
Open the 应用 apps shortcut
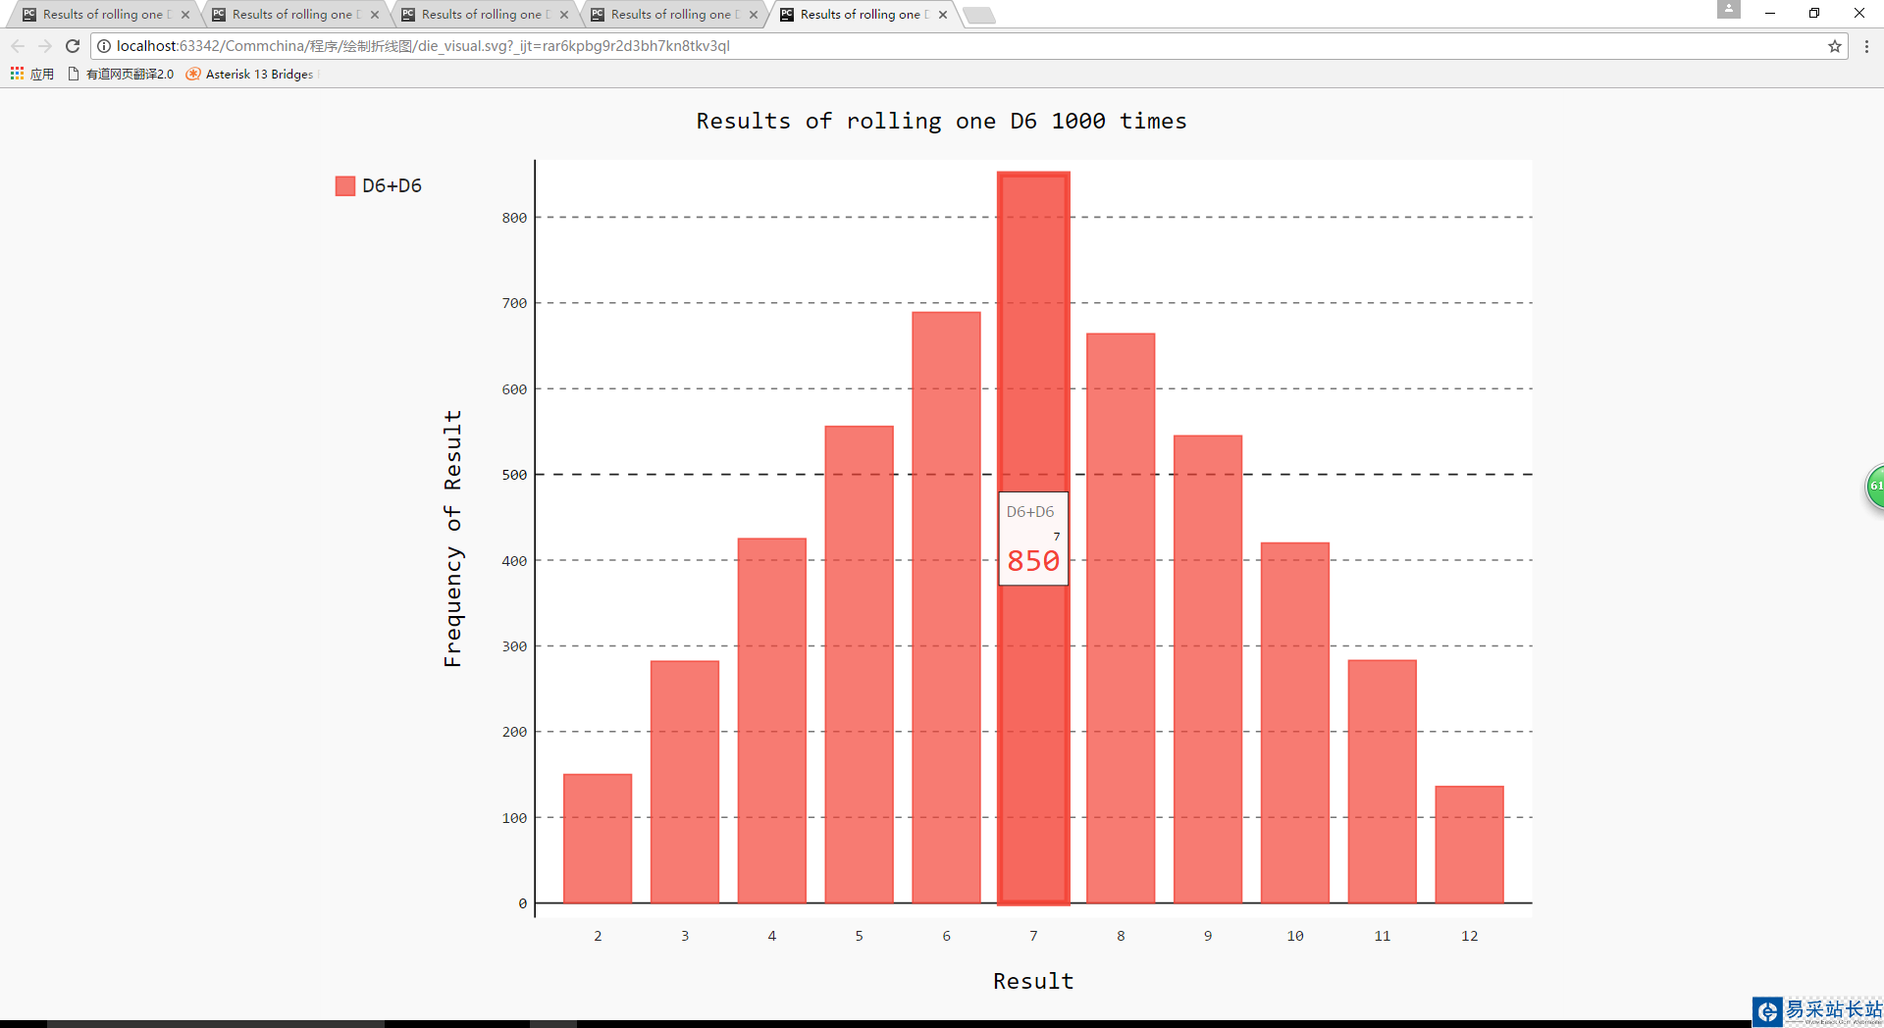[32, 74]
